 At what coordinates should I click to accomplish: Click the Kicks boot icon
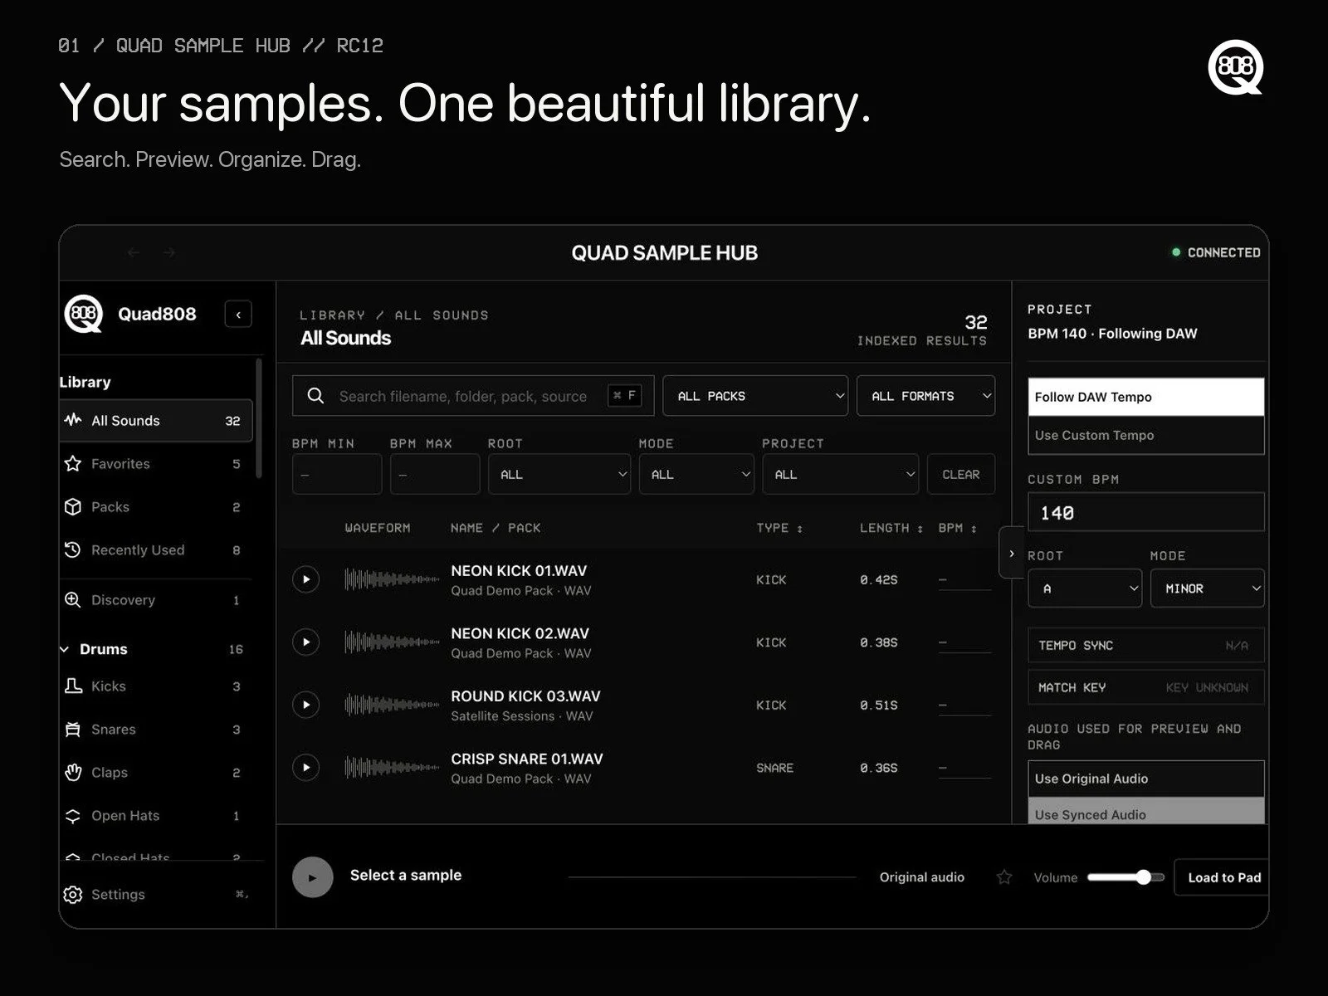click(x=73, y=686)
